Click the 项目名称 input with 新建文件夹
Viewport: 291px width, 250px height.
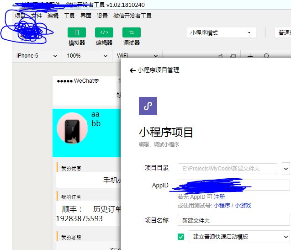pyautogui.click(x=233, y=220)
